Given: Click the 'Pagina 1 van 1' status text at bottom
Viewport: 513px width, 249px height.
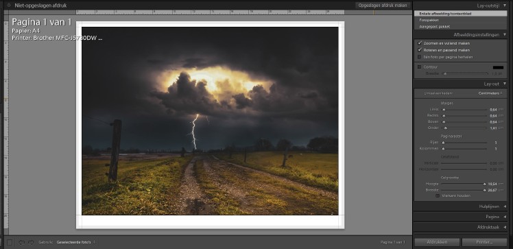Looking at the screenshot, I should [x=392, y=242].
